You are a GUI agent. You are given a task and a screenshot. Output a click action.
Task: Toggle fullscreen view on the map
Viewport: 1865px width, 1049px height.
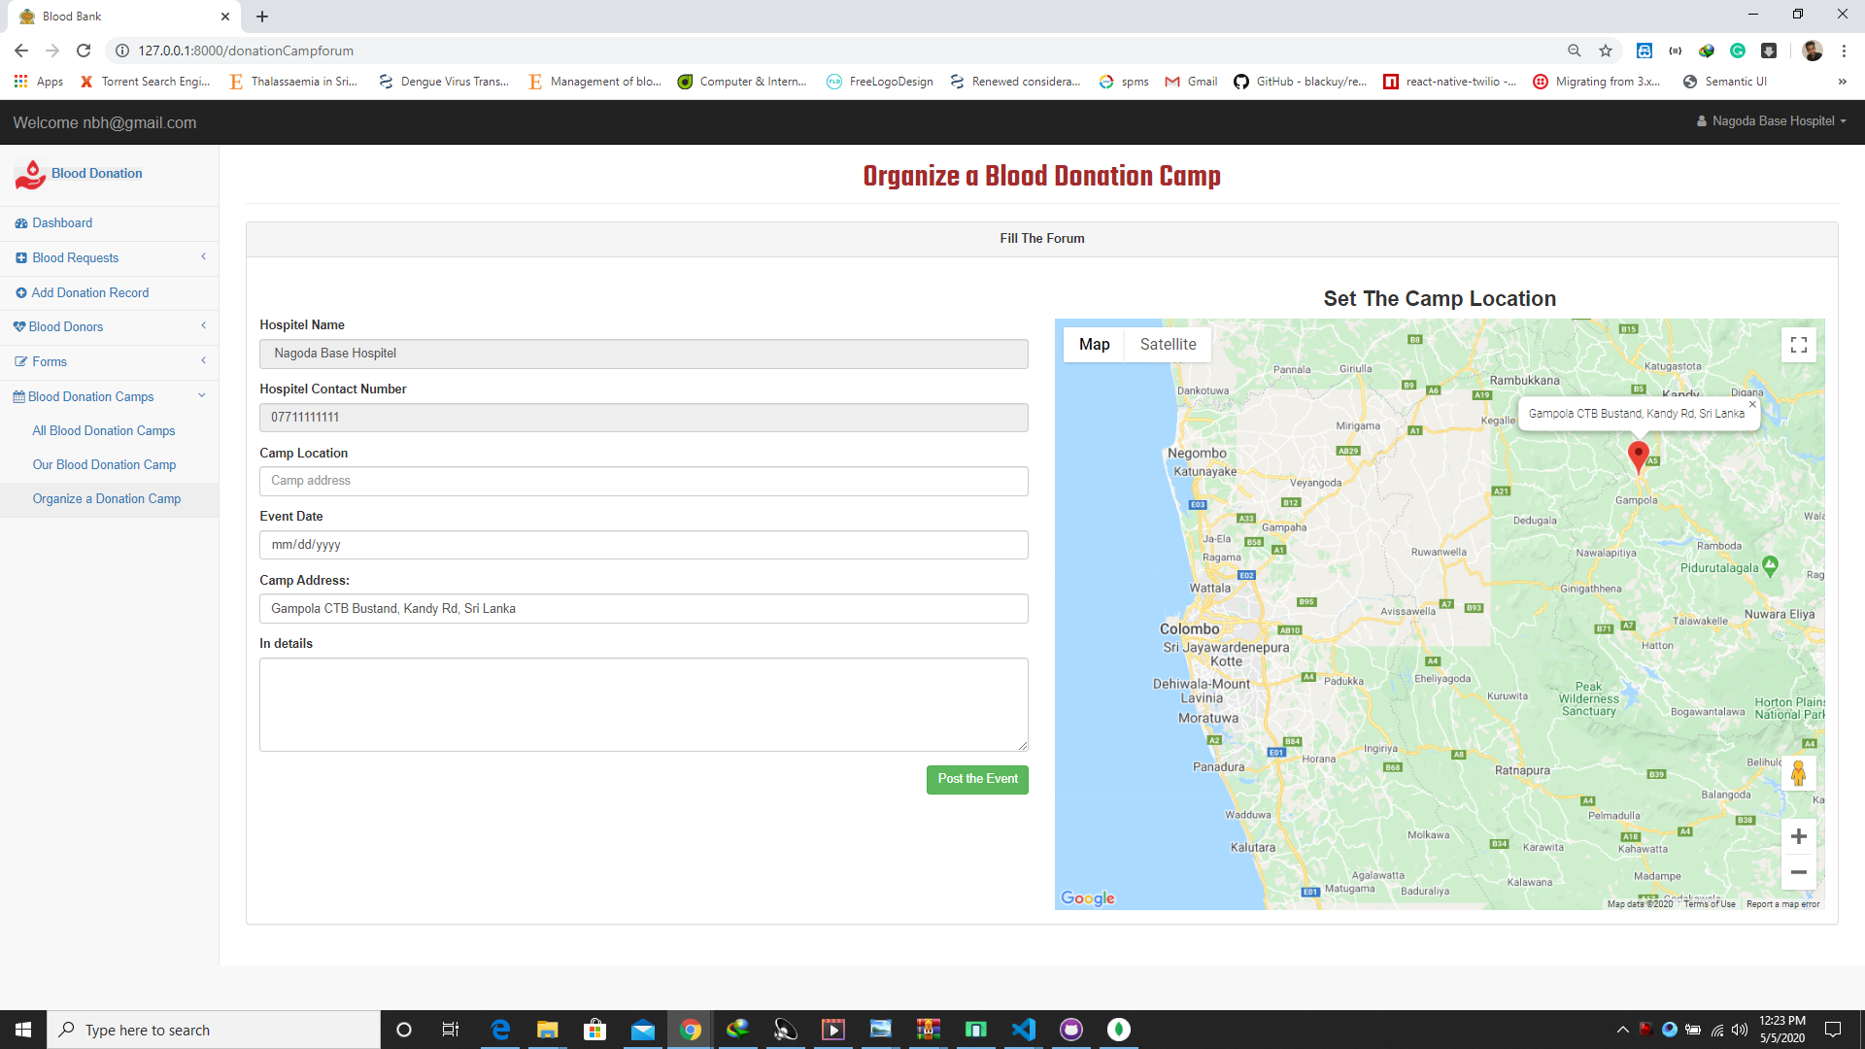click(1798, 345)
